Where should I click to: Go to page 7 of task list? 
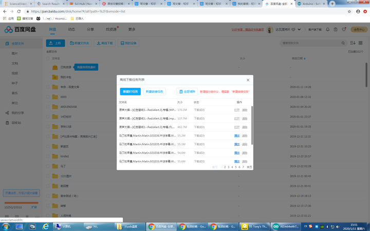tap(243, 167)
